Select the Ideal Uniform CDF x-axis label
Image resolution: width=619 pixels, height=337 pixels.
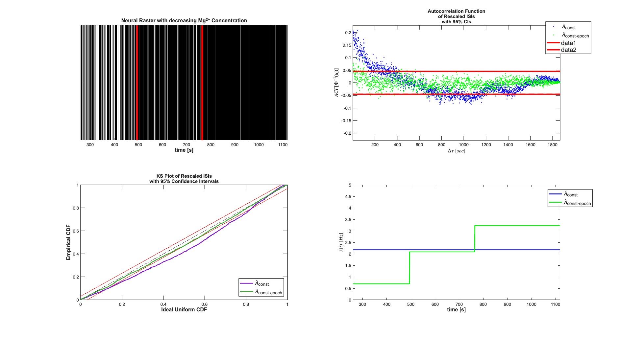184,310
